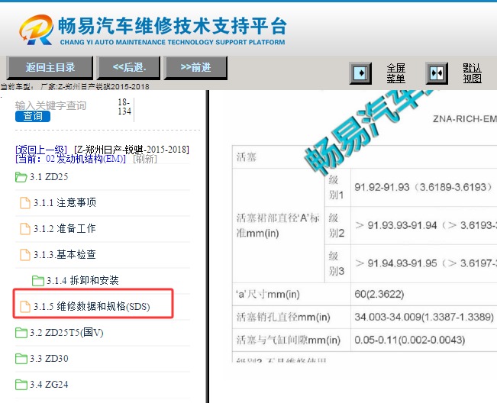This screenshot has width=497, height=403.
Task: Select the 3.4 ZG24 entry
Action: tap(49, 385)
